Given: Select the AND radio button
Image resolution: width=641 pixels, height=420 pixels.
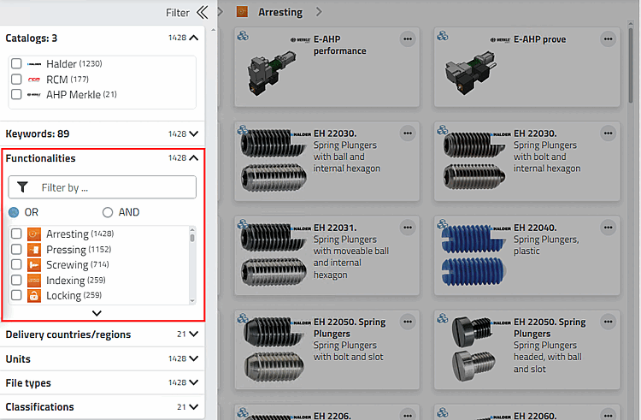Looking at the screenshot, I should [108, 212].
